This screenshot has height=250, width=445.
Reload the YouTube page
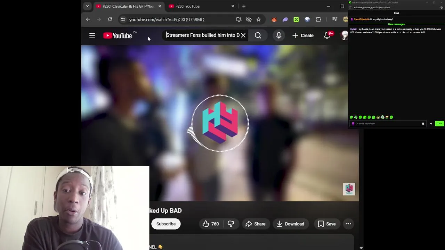110,19
